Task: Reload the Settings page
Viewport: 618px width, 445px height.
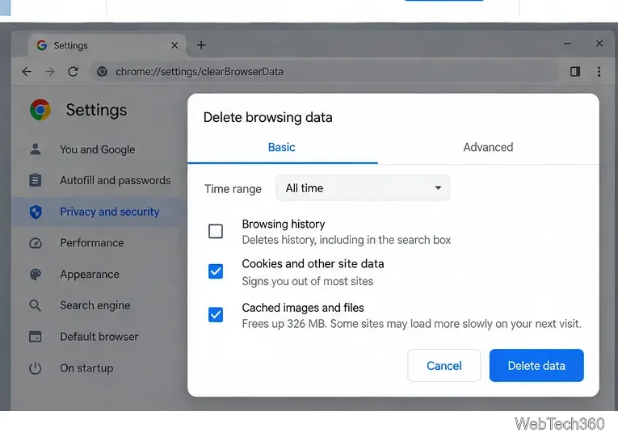Action: (x=73, y=72)
